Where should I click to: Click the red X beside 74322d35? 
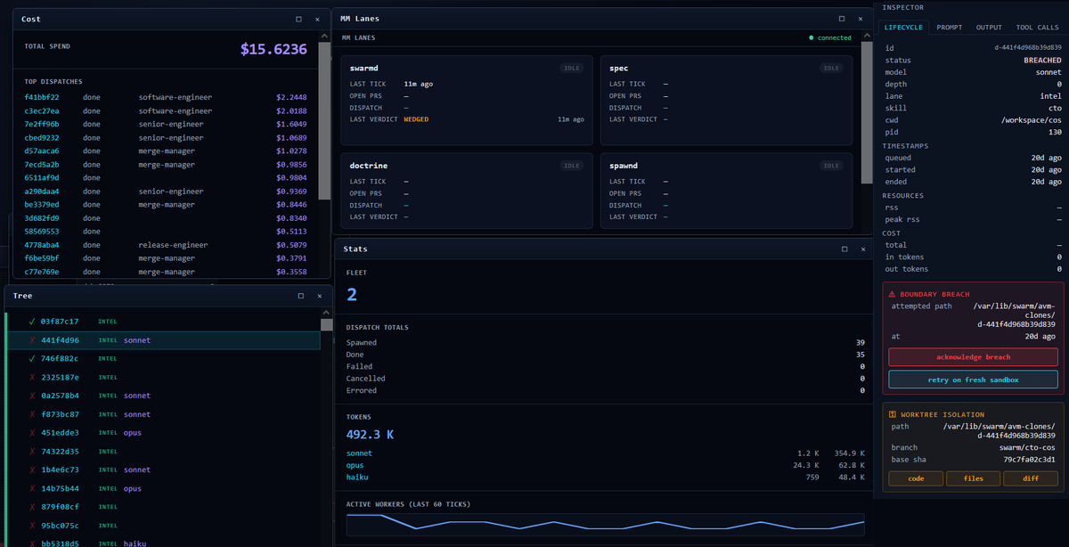tap(32, 451)
